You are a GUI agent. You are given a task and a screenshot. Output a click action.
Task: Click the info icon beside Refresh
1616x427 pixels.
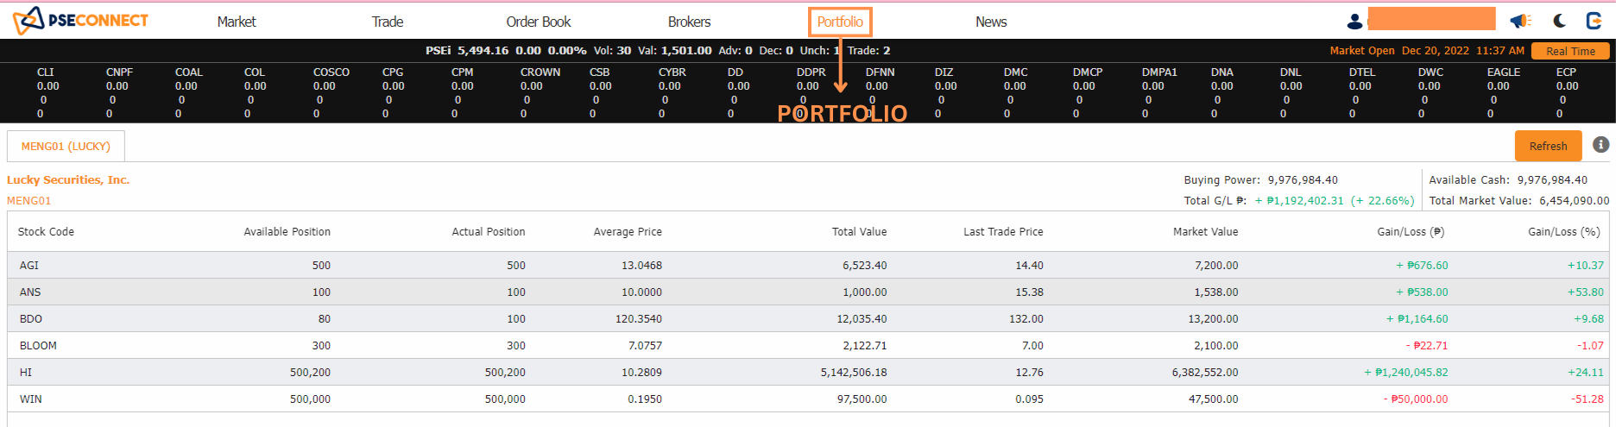coord(1600,145)
